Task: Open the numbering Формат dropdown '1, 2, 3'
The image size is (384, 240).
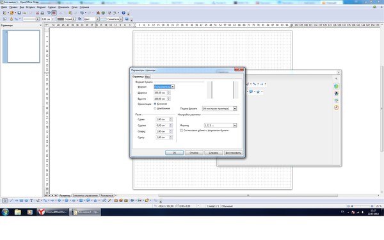Action: click(235, 125)
